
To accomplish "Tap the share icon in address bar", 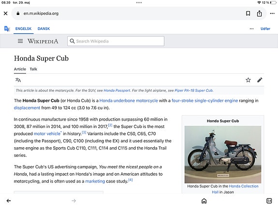I will tap(259, 14).
